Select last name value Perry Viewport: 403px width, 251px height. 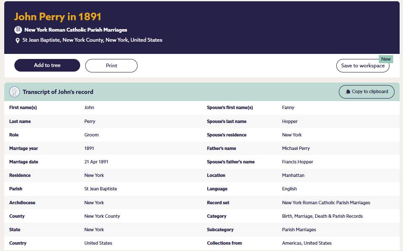90,121
